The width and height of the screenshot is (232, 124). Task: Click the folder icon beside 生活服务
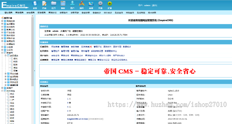5,24
